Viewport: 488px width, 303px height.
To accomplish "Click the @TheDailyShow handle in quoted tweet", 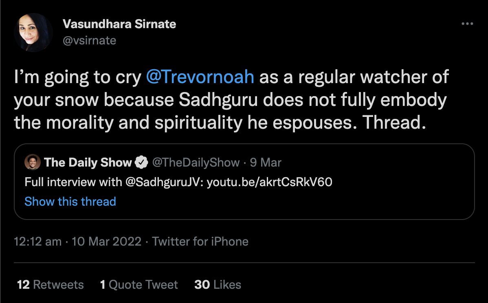I will coord(196,162).
